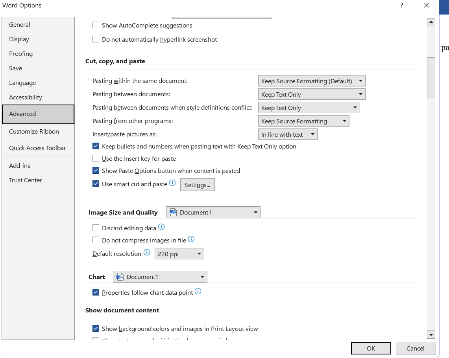Expand the Default resolution 220 ppi dropdown
The height and width of the screenshot is (358, 449).
[x=179, y=254]
